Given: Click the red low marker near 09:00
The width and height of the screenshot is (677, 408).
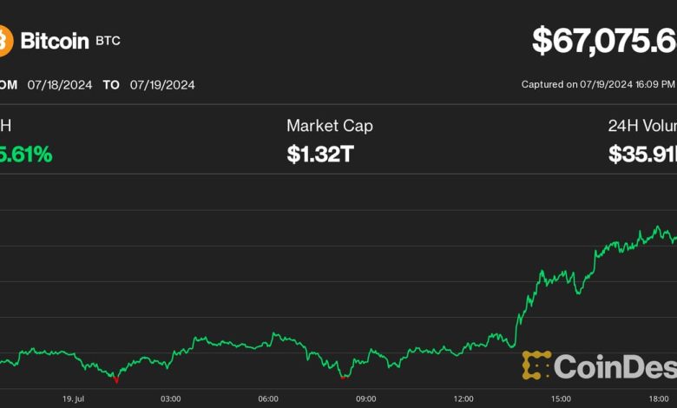Looking at the screenshot, I should point(344,378).
